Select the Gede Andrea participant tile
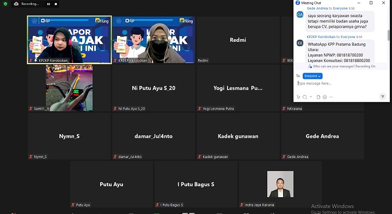 tap(322, 136)
